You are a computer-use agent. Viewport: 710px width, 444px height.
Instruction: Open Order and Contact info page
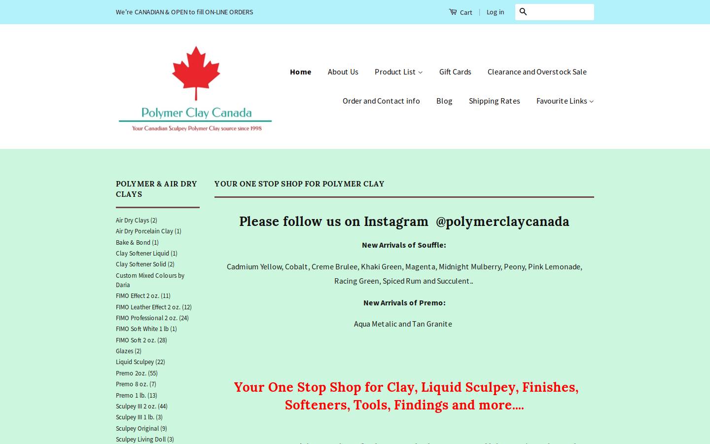tap(381, 101)
